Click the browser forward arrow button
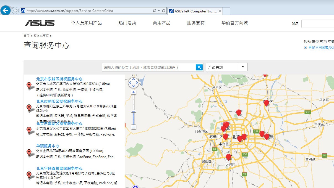334x188 pixels. point(15,11)
